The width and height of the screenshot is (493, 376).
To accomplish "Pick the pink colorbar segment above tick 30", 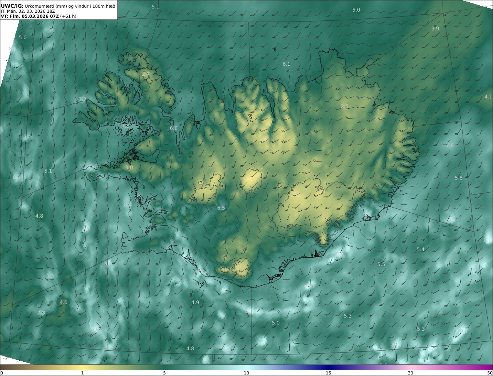I will (411, 368).
